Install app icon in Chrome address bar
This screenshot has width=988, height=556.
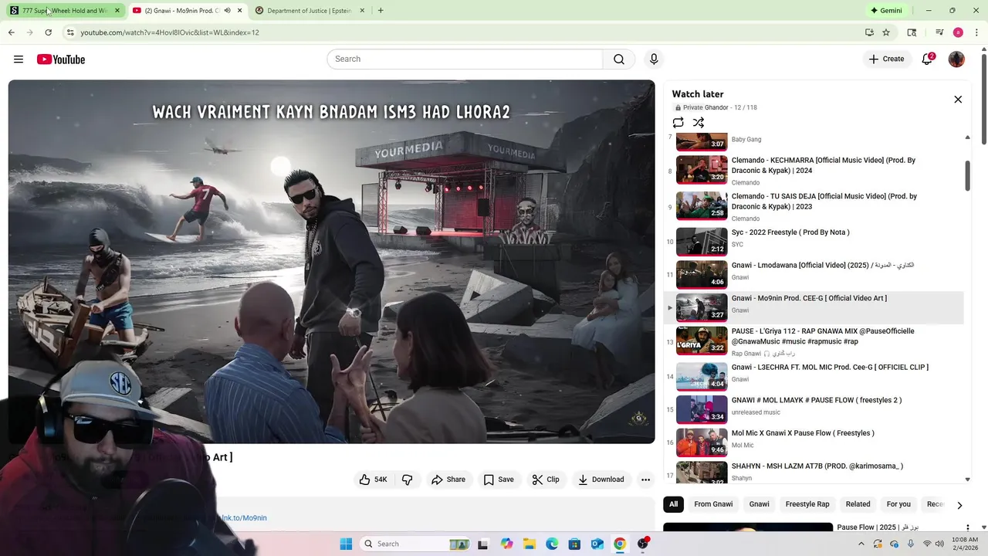click(869, 32)
